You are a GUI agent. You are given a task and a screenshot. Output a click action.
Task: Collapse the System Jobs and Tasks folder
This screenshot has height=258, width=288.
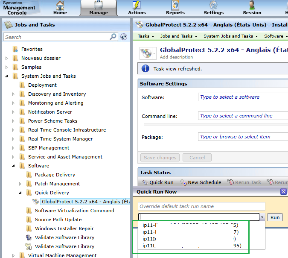(x=6, y=76)
